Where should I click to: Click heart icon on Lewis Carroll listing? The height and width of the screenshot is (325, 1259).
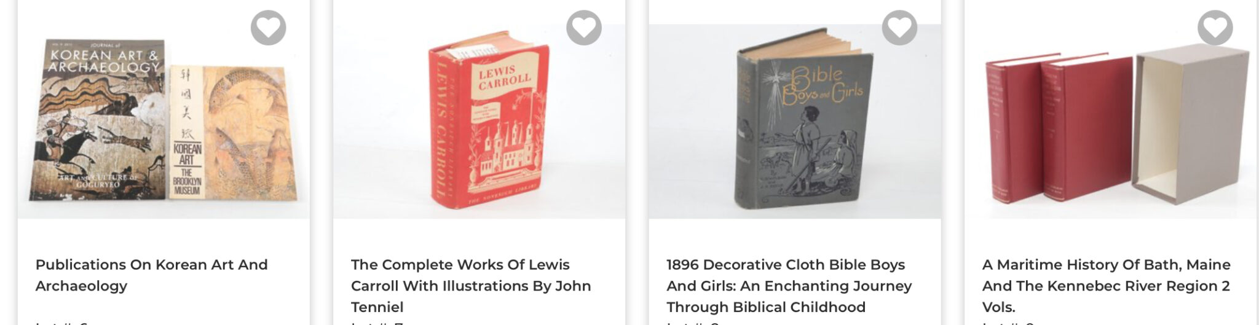[x=584, y=28]
